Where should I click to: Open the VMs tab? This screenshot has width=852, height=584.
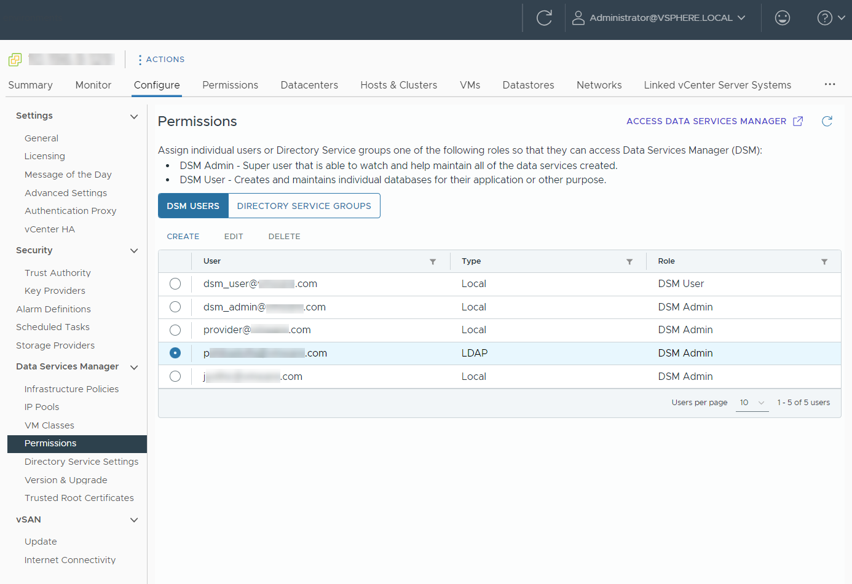tap(470, 85)
